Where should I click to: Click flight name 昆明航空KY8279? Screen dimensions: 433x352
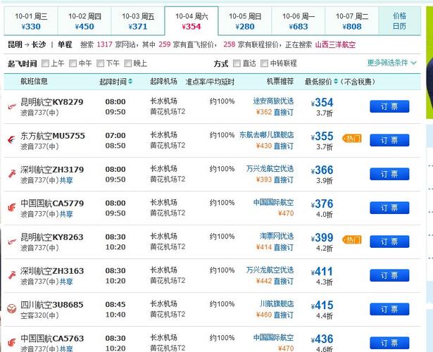coord(52,102)
